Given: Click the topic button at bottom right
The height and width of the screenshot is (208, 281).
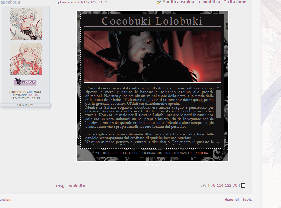Looking at the screenshot, I should (247, 200).
